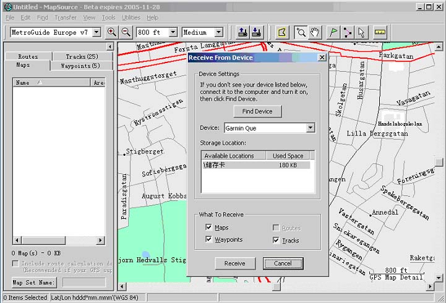This screenshot has height=303, width=446.
Task: Click maps list scroll right arrow
Action: 101,241
